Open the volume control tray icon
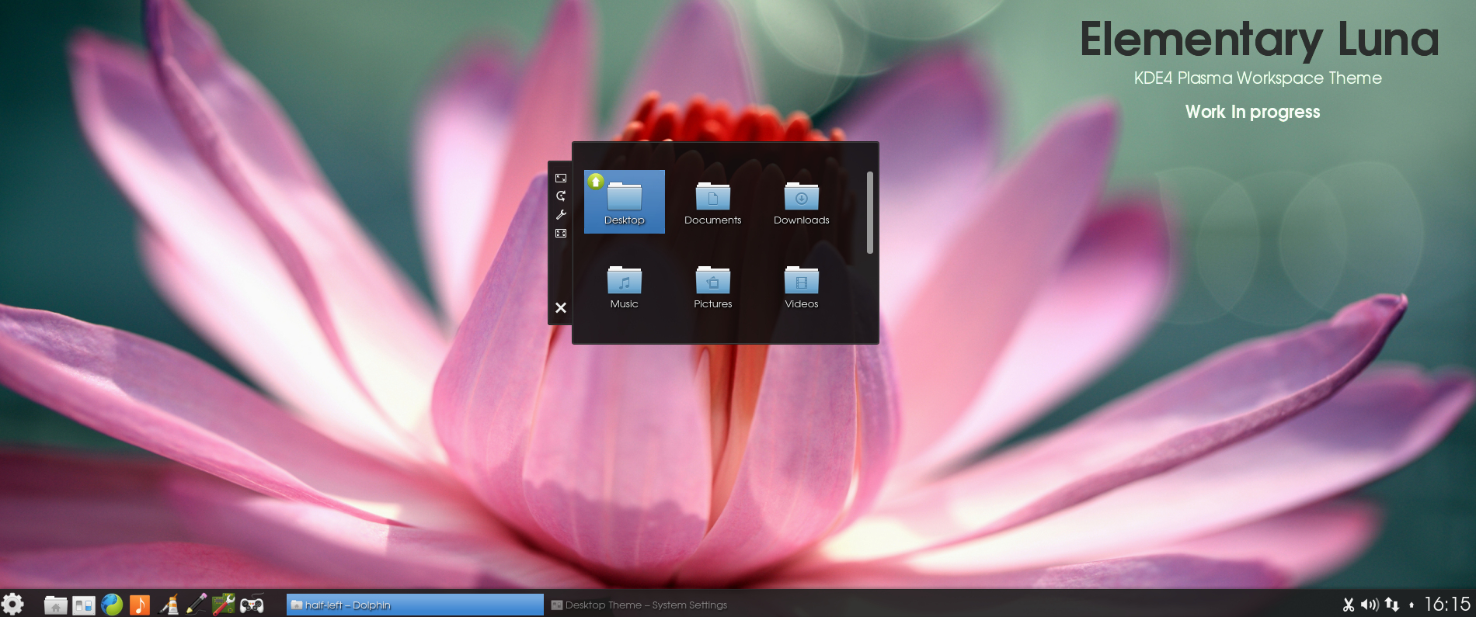 point(1370,605)
